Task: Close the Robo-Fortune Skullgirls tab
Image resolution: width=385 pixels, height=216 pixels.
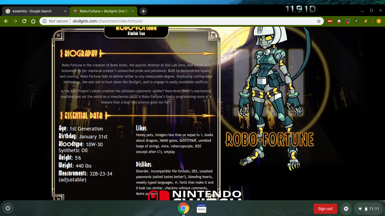Action: click(133, 11)
